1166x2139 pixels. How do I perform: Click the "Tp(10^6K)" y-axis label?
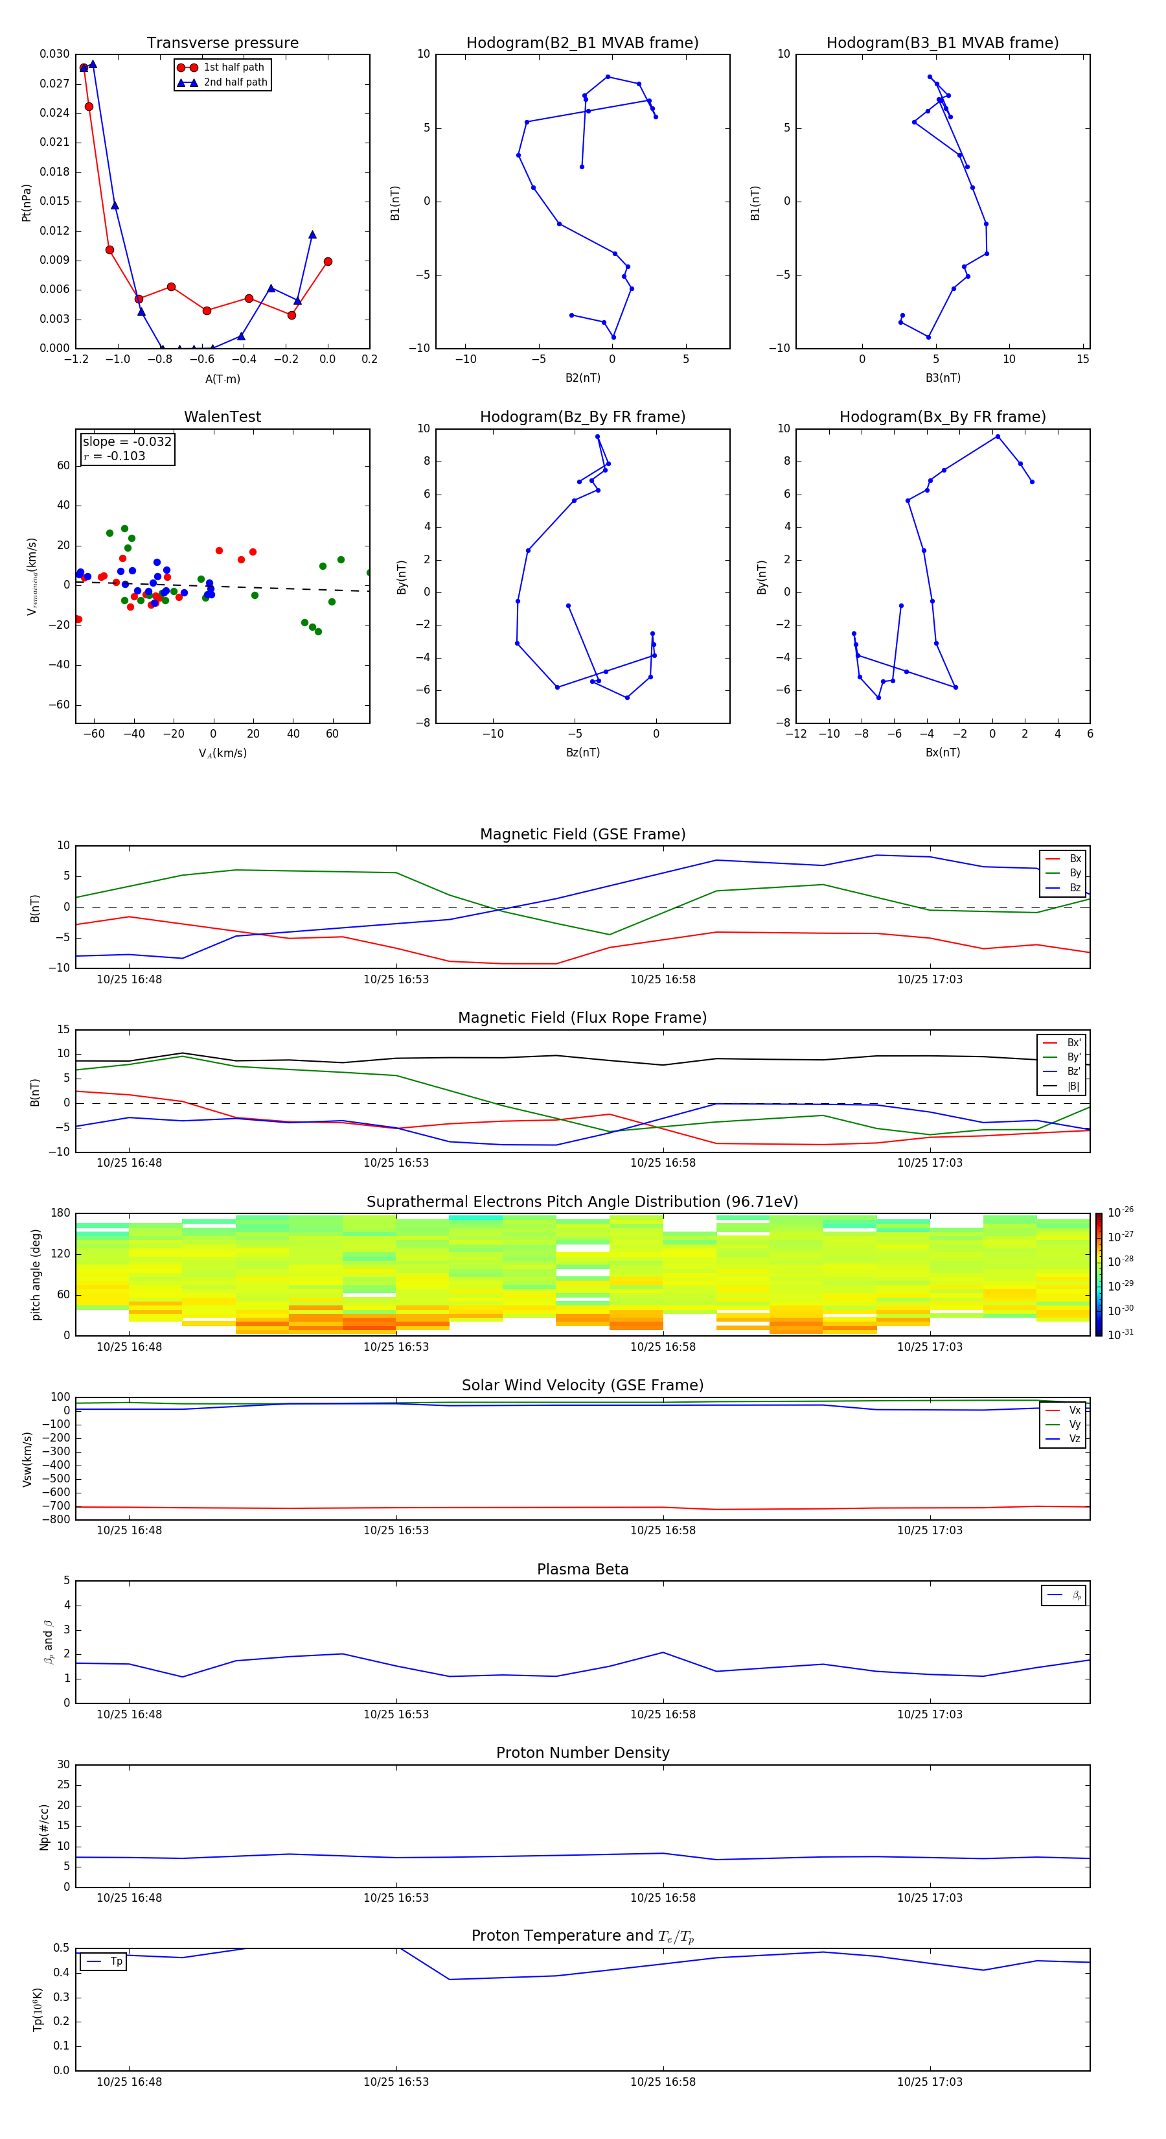[38, 2009]
